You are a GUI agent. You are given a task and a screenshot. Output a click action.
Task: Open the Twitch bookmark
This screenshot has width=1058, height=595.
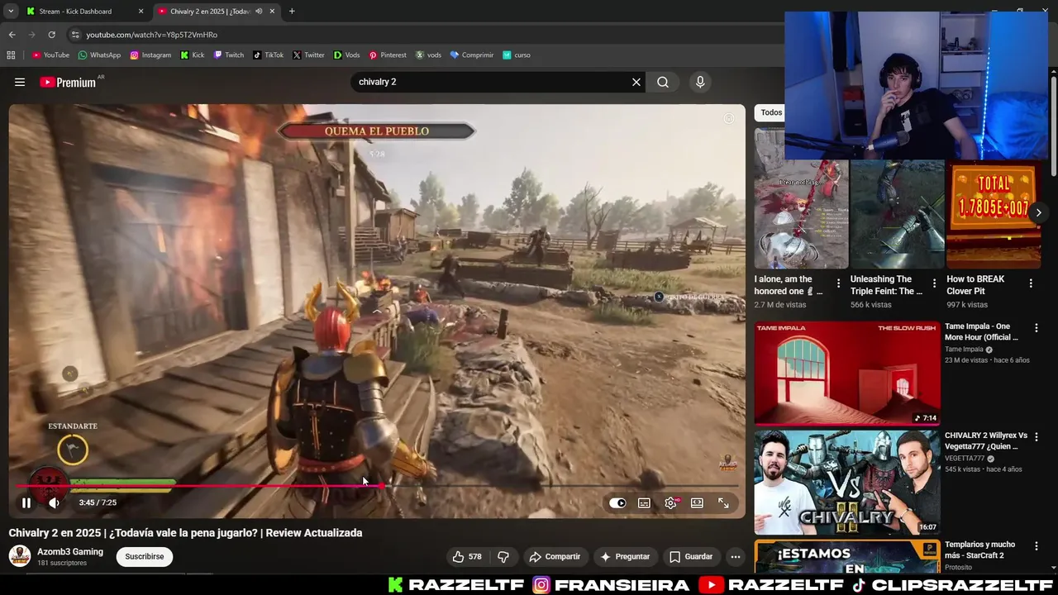point(229,55)
